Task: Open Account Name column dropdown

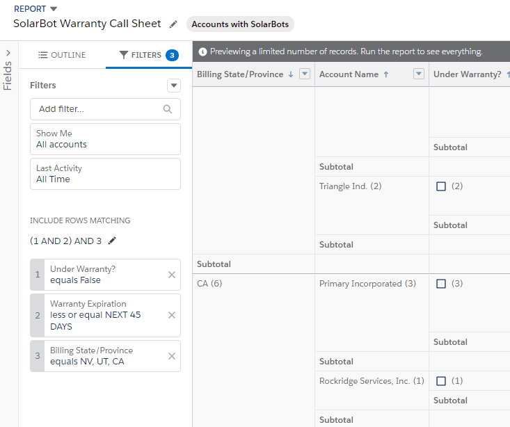Action: point(418,74)
